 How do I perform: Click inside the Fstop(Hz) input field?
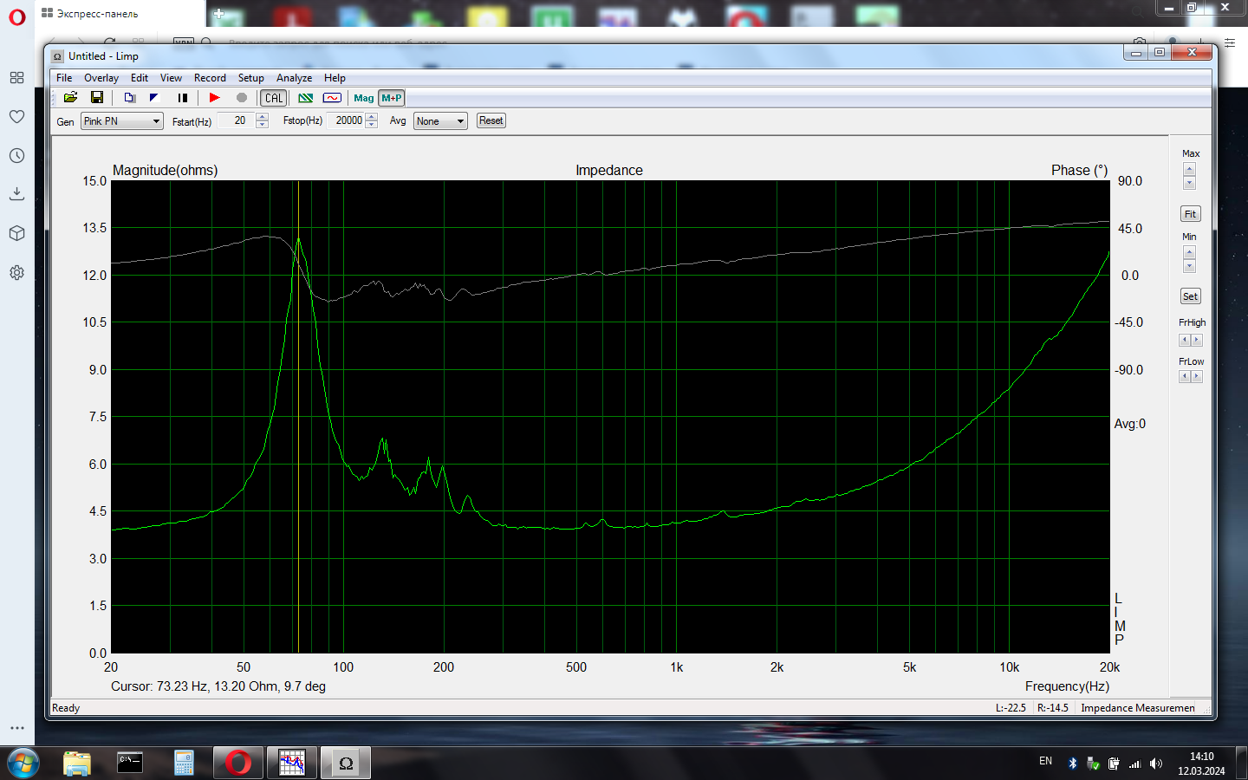(348, 120)
